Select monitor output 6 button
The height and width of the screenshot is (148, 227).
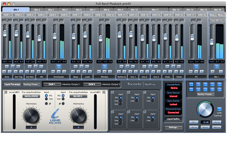pyautogui.click(x=205, y=89)
